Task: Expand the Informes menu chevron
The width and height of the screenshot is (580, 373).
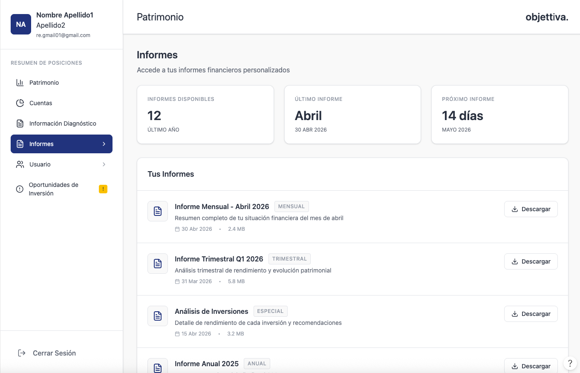Action: click(x=104, y=144)
